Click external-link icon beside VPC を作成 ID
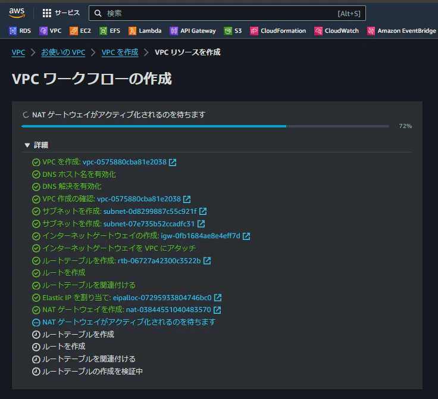Screen dimensions: 438x399 [173, 162]
